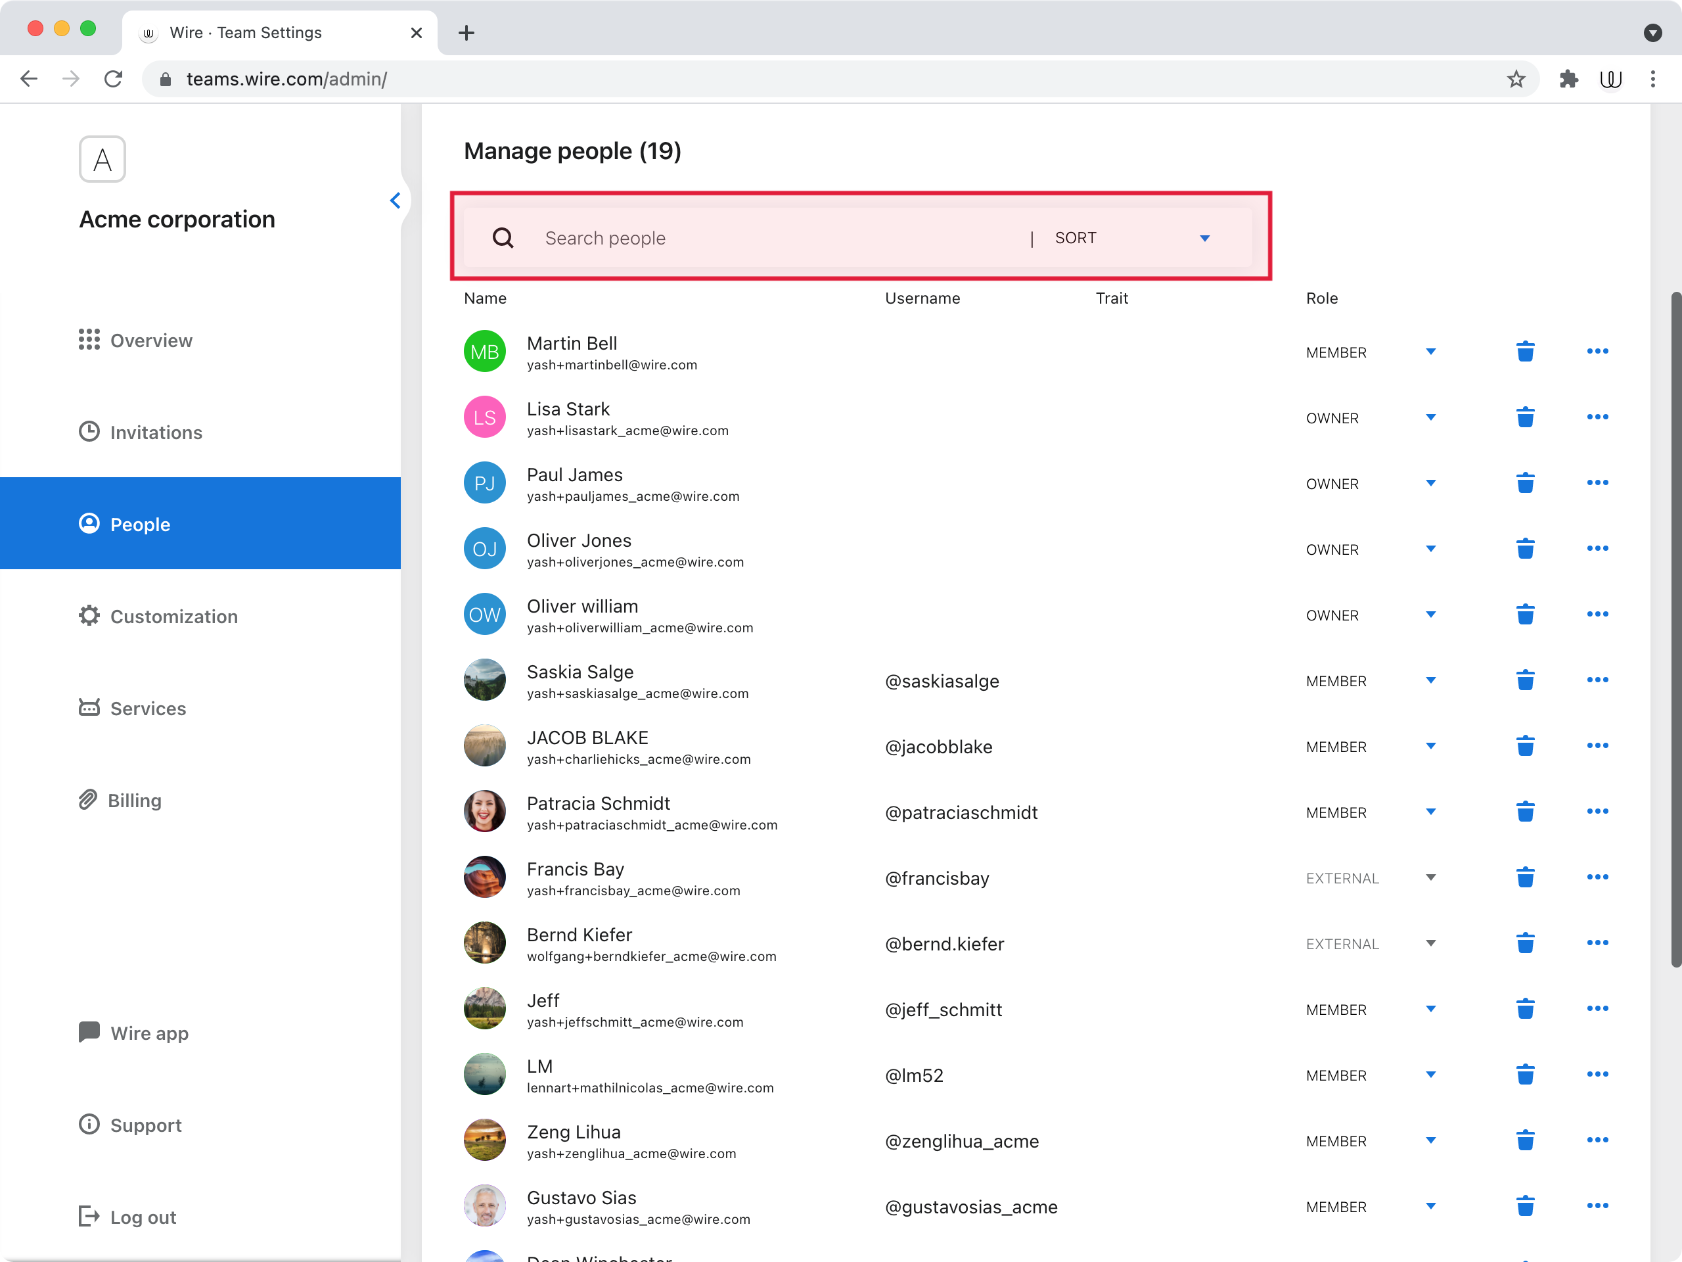The image size is (1682, 1262).
Task: Click username @saskiasalge
Action: [942, 681]
